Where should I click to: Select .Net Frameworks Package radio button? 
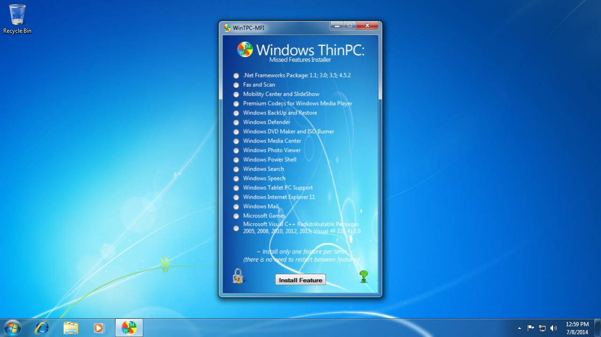236,75
